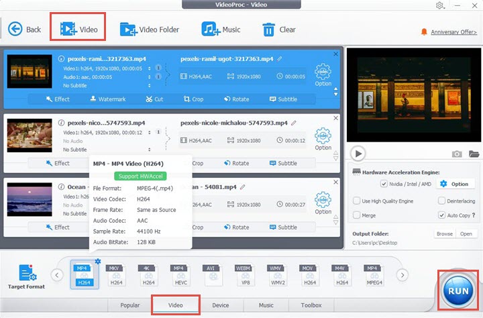This screenshot has width=483, height=318.
Task: Move the pexels-nicole video up in the list
Action: coord(336,153)
